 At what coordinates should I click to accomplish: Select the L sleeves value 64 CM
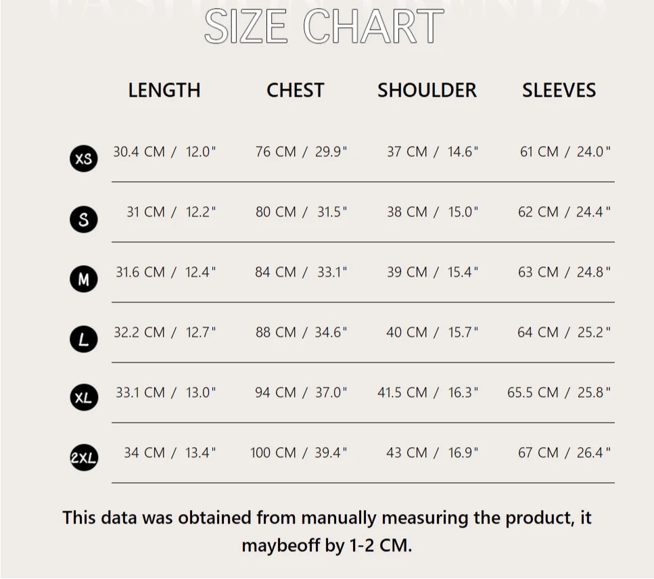coord(538,333)
